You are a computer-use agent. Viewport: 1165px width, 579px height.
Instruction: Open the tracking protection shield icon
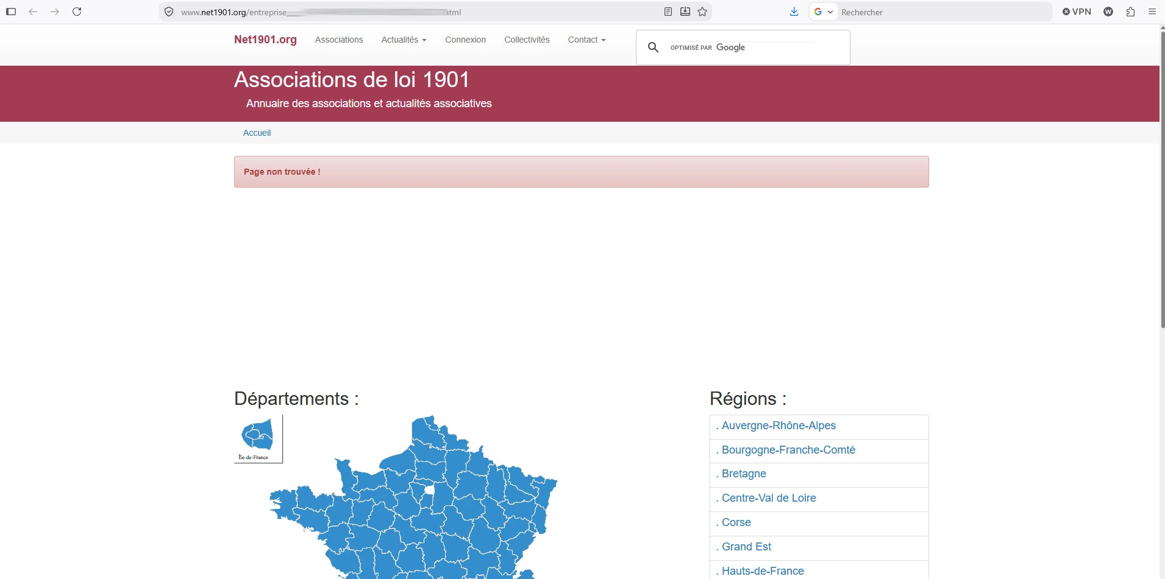coord(169,12)
